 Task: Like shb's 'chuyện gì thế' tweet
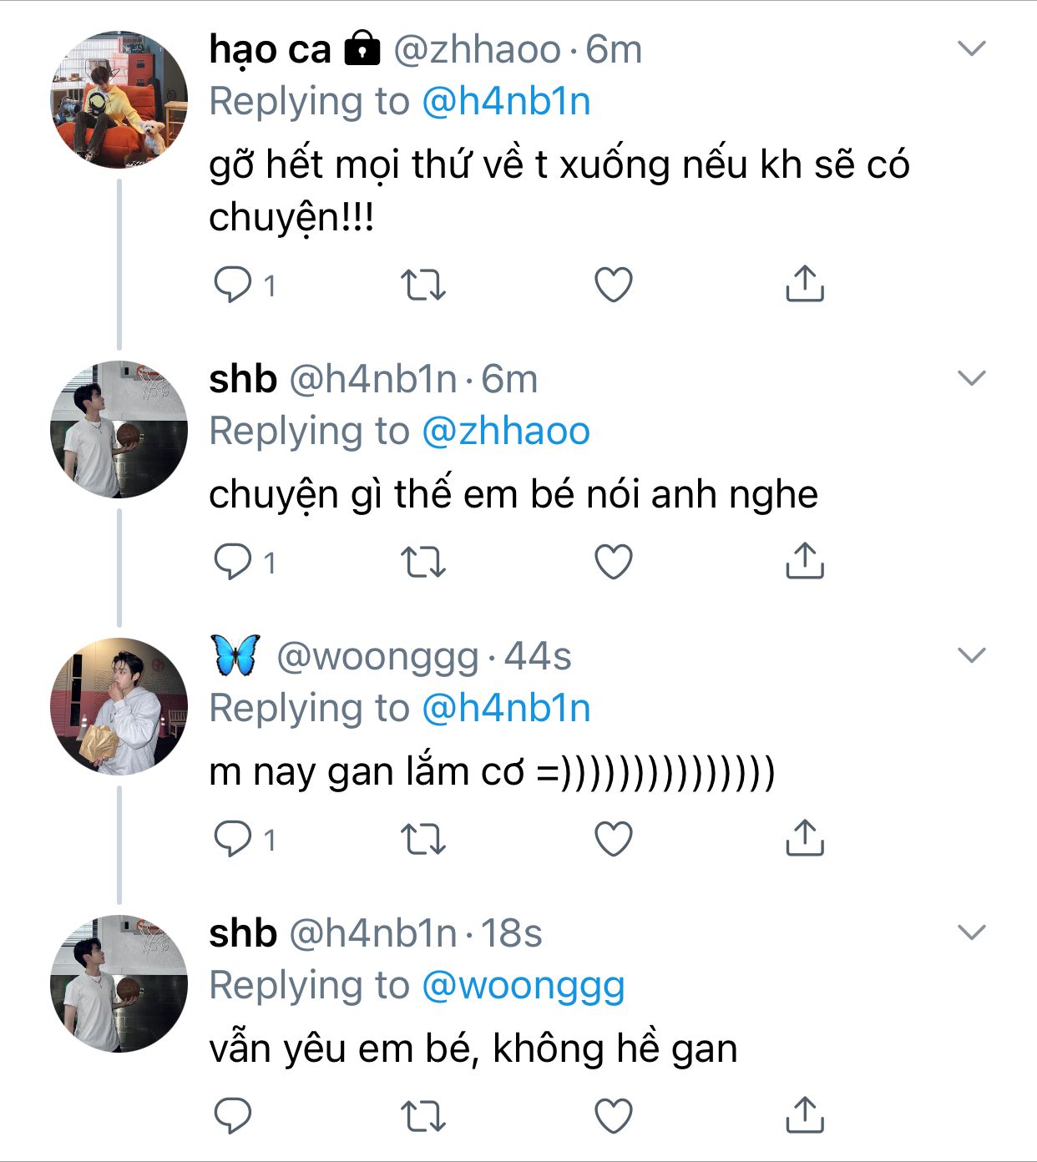click(613, 562)
